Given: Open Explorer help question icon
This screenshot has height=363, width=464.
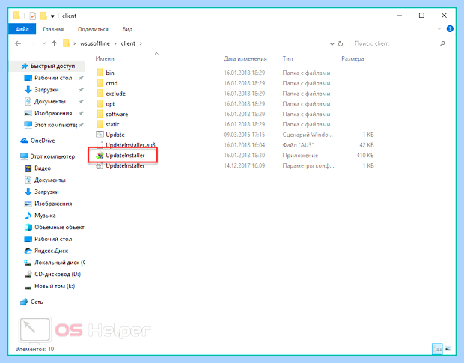Looking at the screenshot, I should pos(450,29).
